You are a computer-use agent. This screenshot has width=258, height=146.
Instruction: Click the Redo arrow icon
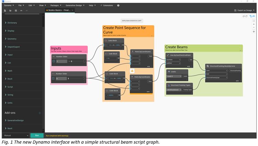(27, 11)
